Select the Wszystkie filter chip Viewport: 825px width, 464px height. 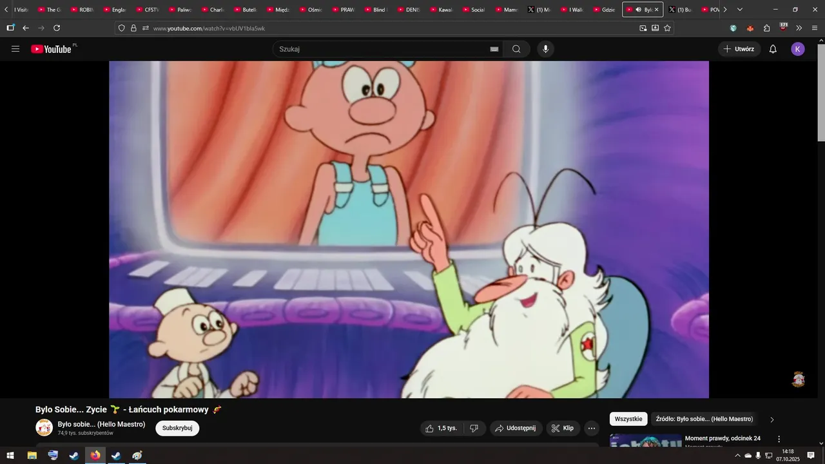tap(628, 419)
